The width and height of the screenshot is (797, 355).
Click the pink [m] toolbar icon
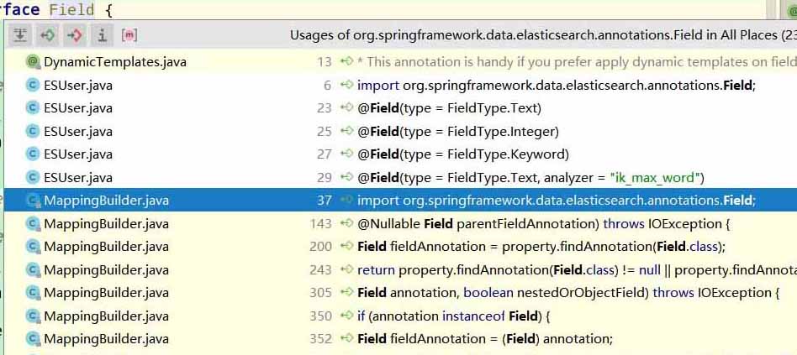(x=129, y=35)
